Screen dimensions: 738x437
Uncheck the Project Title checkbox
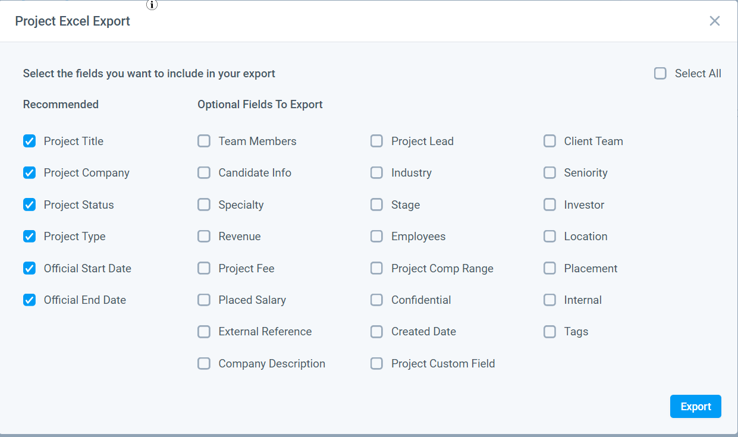point(29,142)
